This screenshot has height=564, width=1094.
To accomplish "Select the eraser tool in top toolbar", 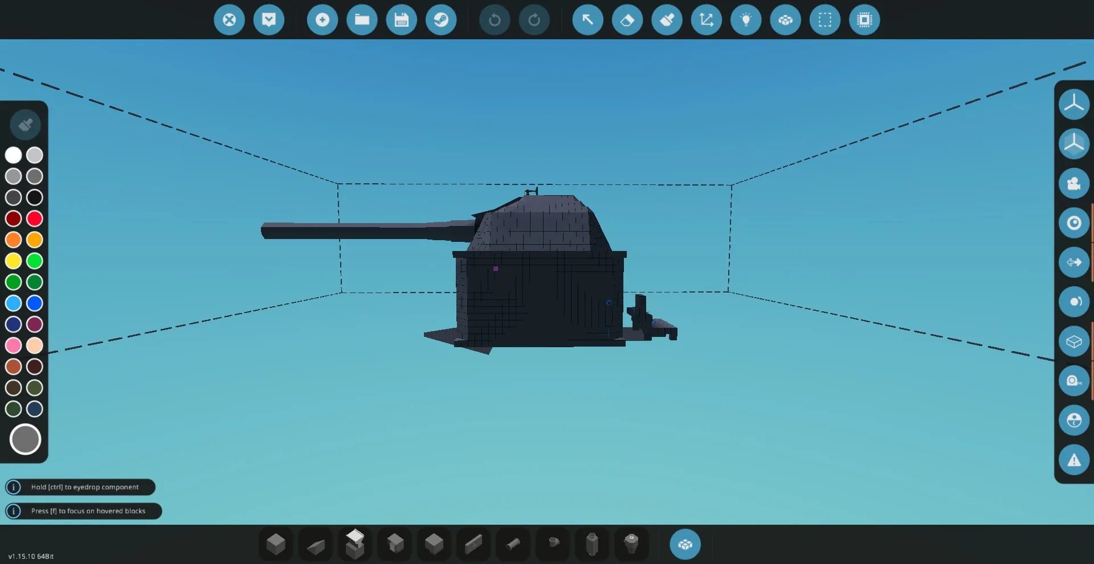I will tap(627, 20).
